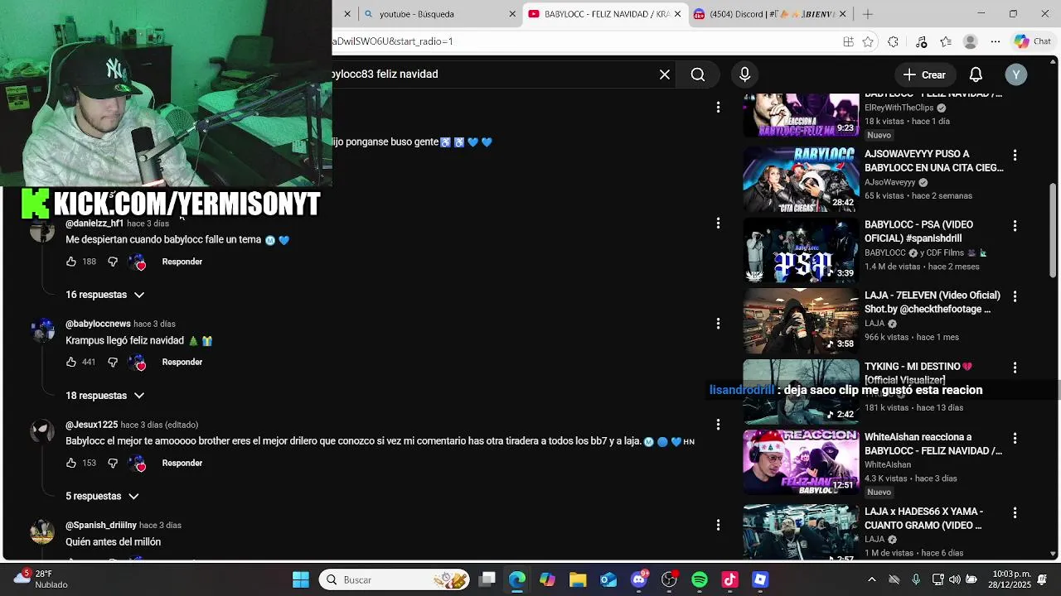The width and height of the screenshot is (1061, 596).
Task: Show hidden system tray icons chevron
Action: coord(871,579)
